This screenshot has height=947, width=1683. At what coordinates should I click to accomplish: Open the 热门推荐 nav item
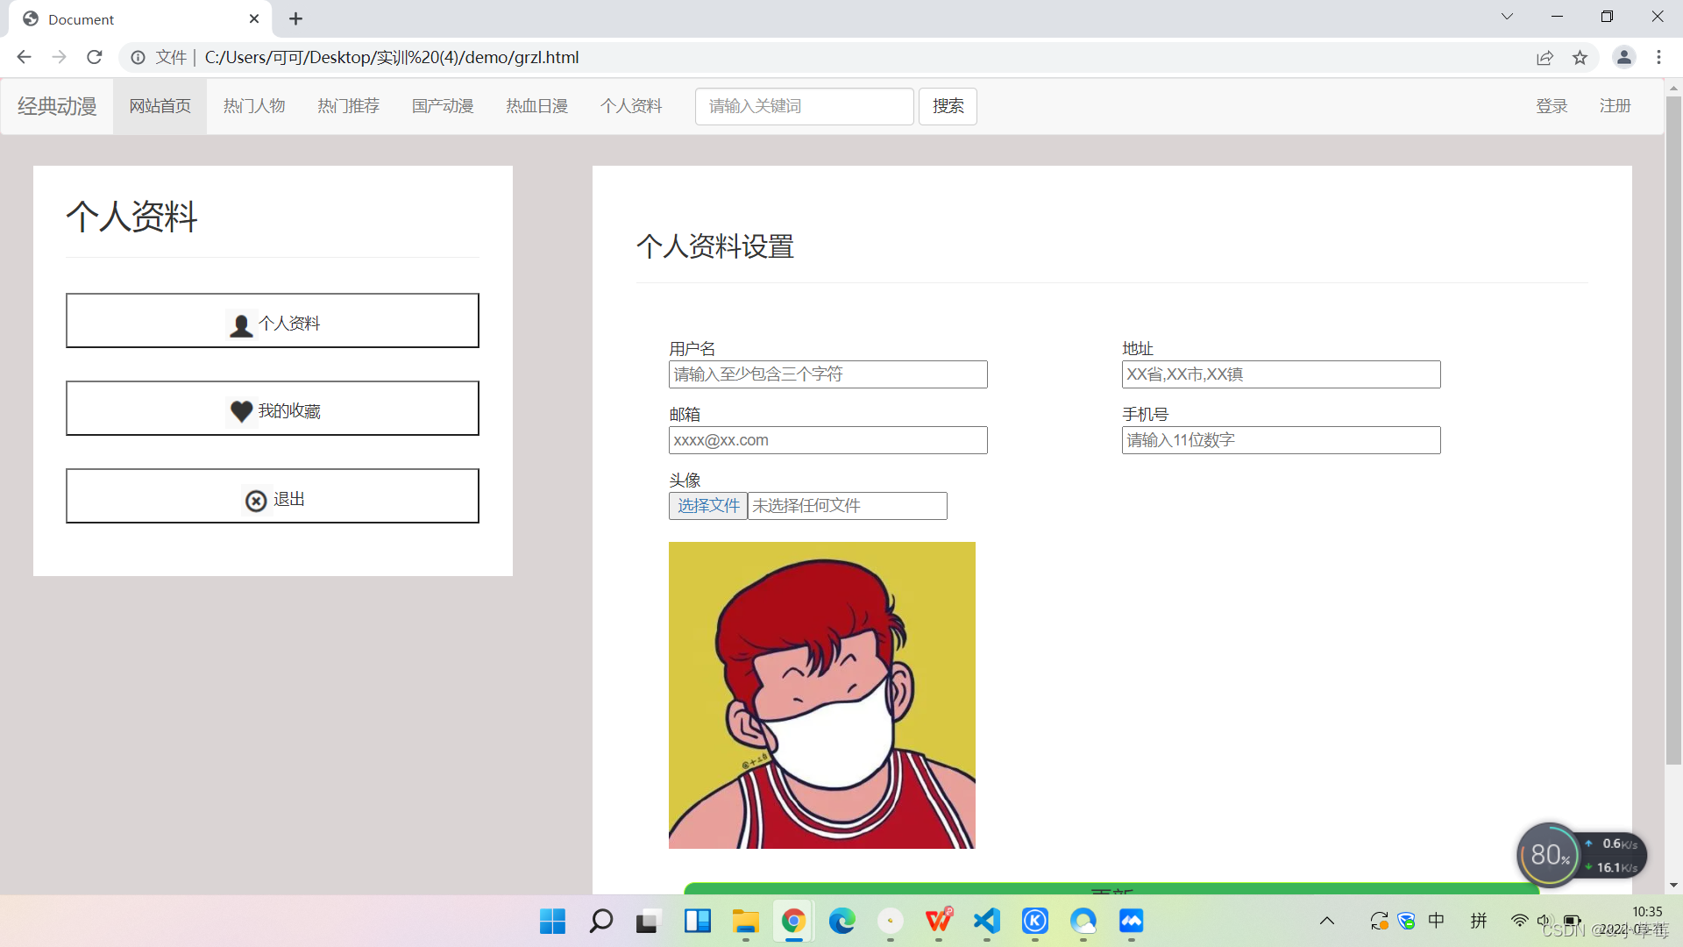(348, 106)
